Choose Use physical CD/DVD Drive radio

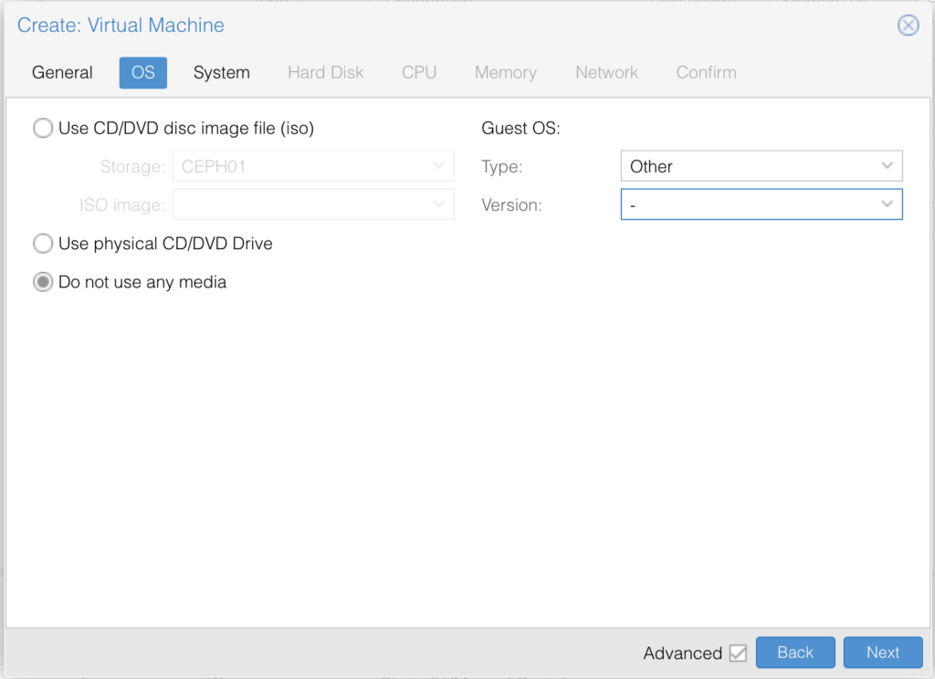pos(43,244)
